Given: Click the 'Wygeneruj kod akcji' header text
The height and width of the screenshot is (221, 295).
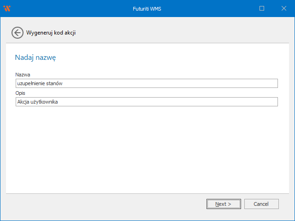Looking at the screenshot, I should click(x=51, y=33).
